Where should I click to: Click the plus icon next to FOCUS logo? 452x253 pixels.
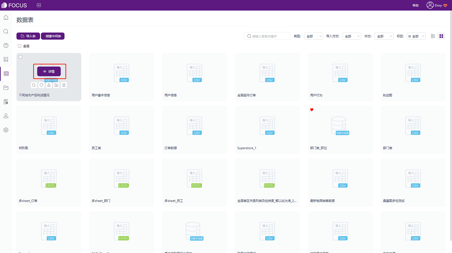(x=39, y=5)
